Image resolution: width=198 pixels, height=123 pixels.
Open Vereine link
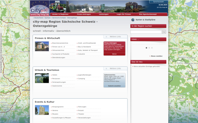coord(55,111)
